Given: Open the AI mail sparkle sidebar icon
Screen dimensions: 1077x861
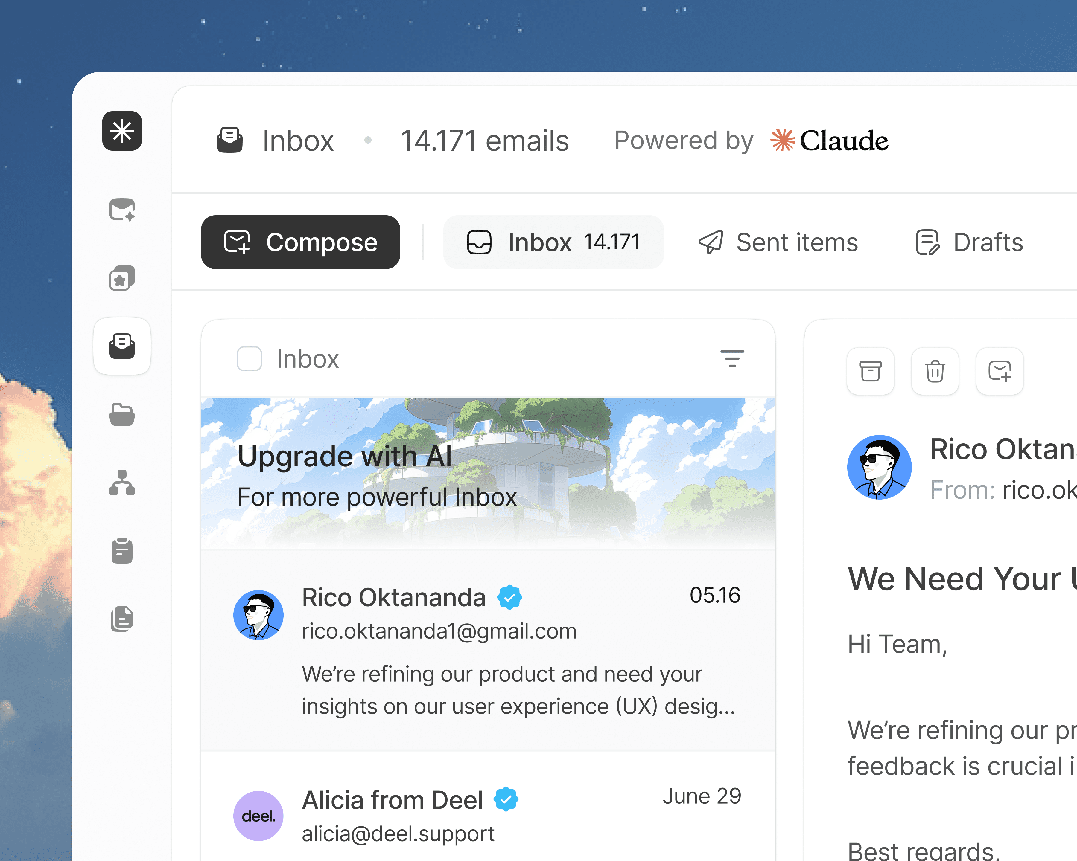Looking at the screenshot, I should point(122,210).
